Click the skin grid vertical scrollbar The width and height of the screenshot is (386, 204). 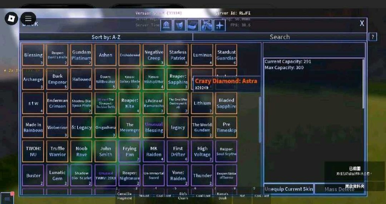click(259, 119)
